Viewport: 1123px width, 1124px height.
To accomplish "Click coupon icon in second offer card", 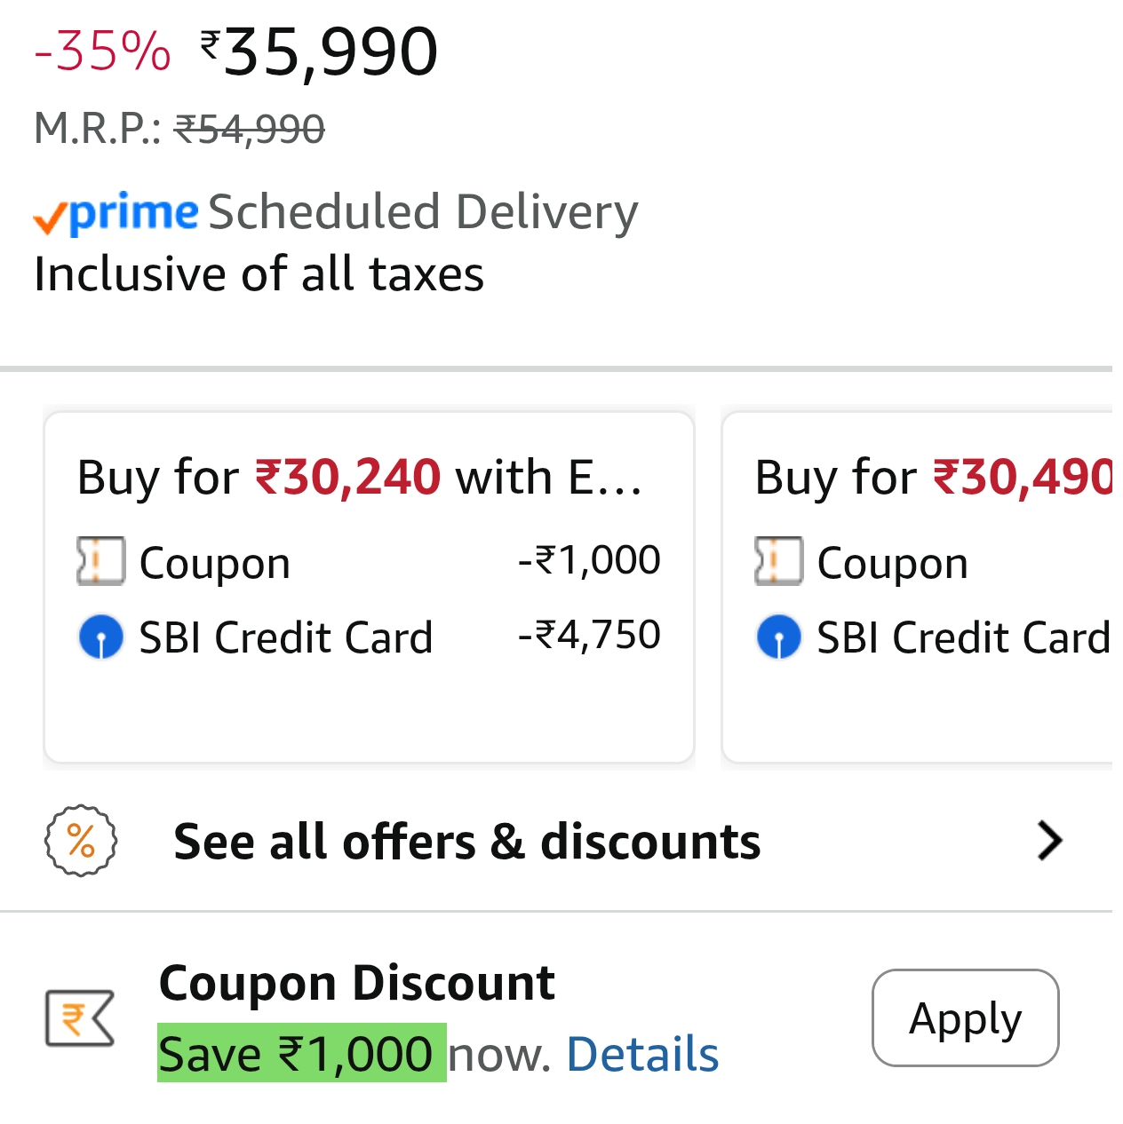I will click(778, 562).
